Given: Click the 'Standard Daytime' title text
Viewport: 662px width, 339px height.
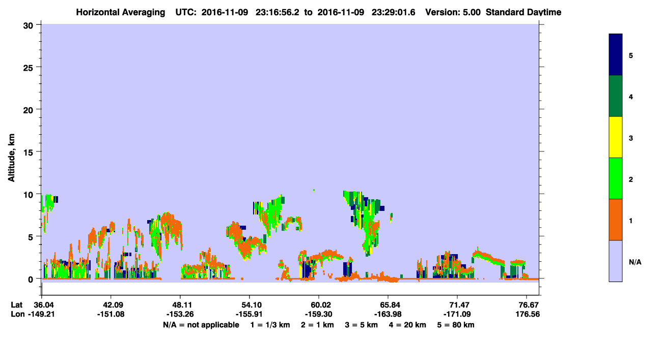Looking at the screenshot, I should (x=523, y=12).
